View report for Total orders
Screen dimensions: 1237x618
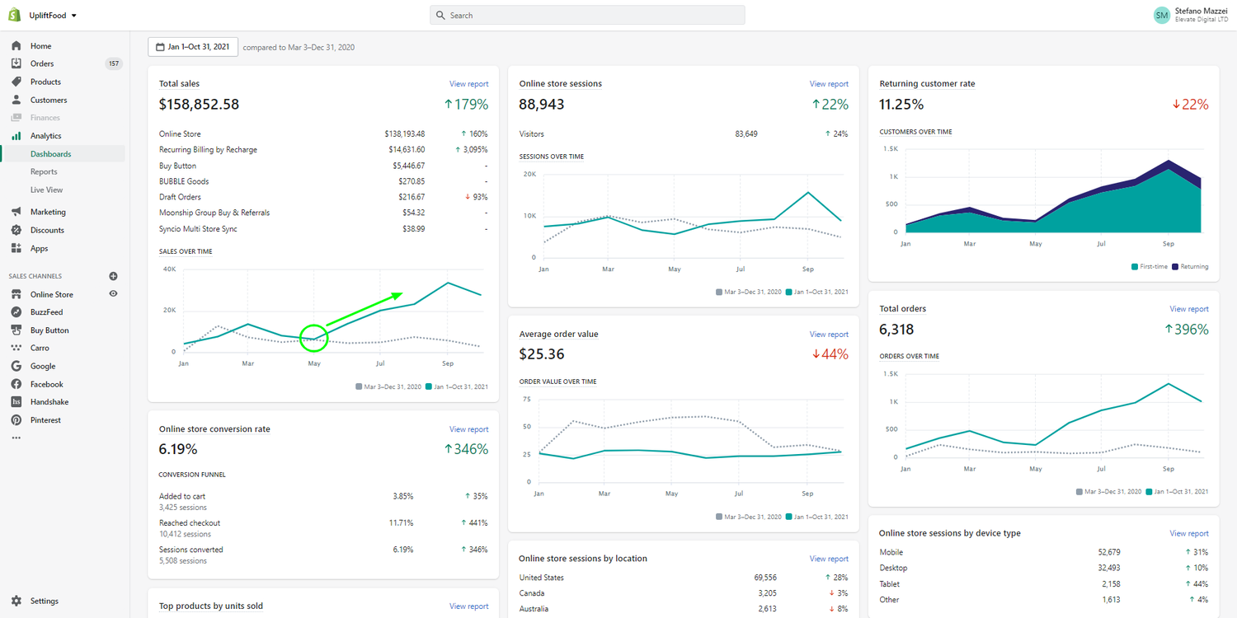pos(1189,309)
